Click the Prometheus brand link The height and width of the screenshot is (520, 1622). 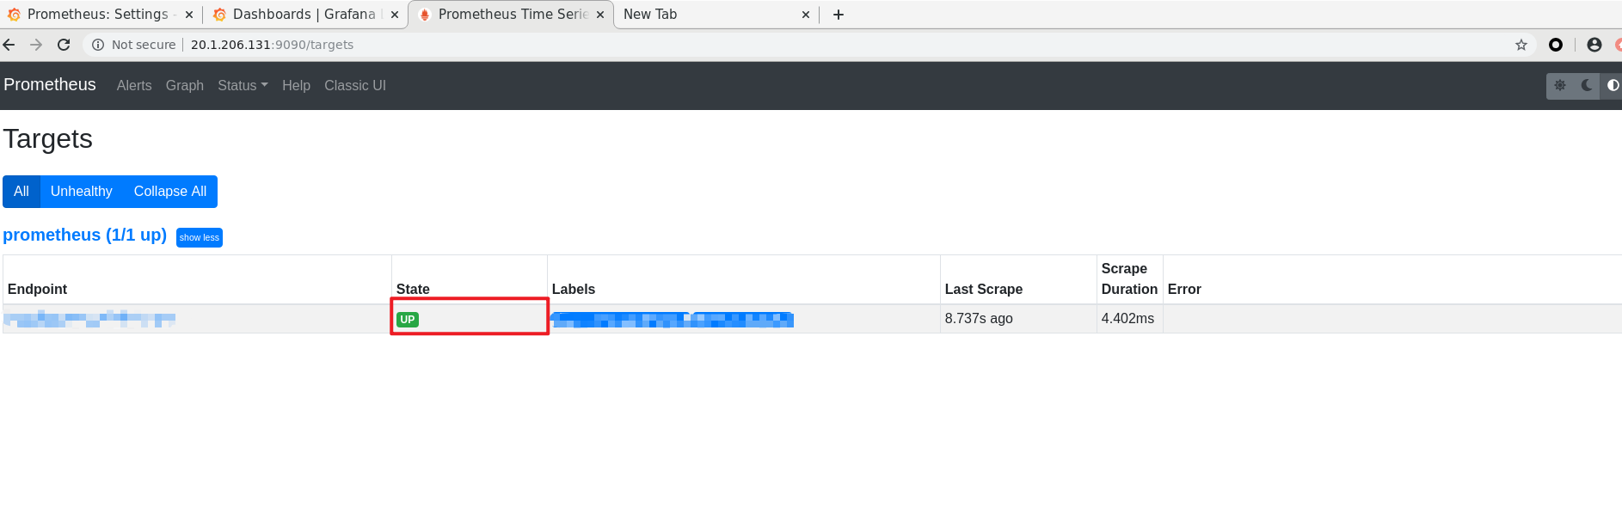click(50, 85)
